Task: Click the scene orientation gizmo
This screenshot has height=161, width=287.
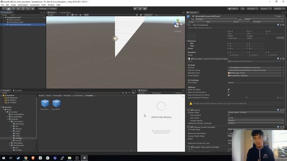Action: point(177,24)
